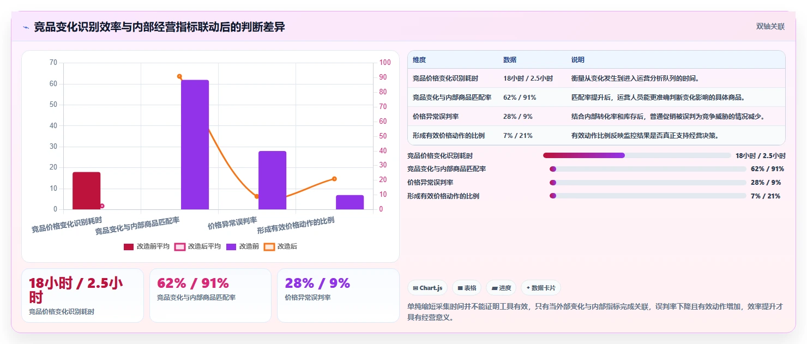Open the 28% / 9% data card
807x344 pixels.
click(x=338, y=295)
